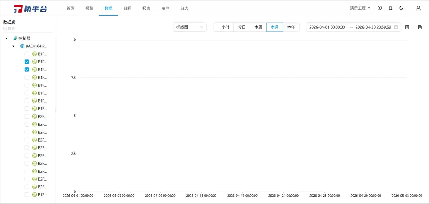The height and width of the screenshot is (204, 429).
Task: Click the 搜索 data point search field
Action: [27, 29]
